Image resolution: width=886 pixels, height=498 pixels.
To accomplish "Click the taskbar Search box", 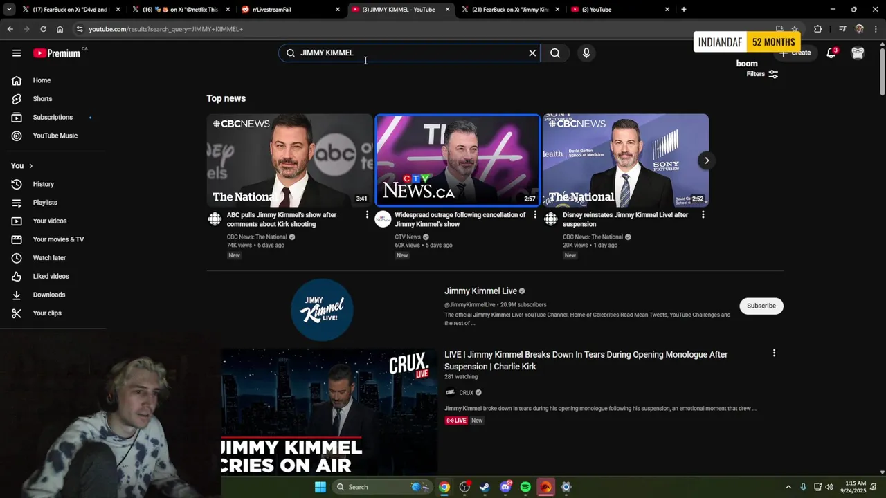I will [x=383, y=487].
